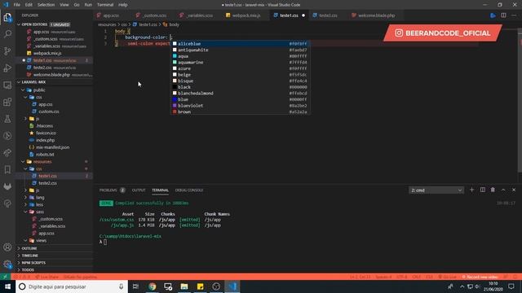Open the Selection menu

coord(46,5)
